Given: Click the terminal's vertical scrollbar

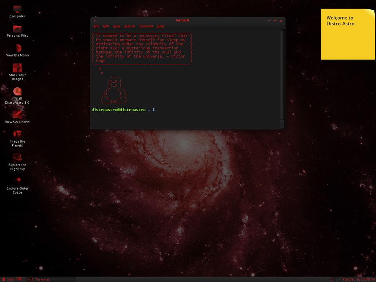Looking at the screenshot, I should click(x=282, y=74).
